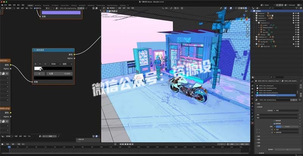Jump to the timeline's first frame
The height and width of the screenshot is (156, 303).
120,144
